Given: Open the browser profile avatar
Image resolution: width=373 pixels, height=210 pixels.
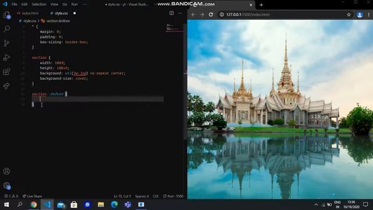Looking at the screenshot, I should tap(360, 15).
